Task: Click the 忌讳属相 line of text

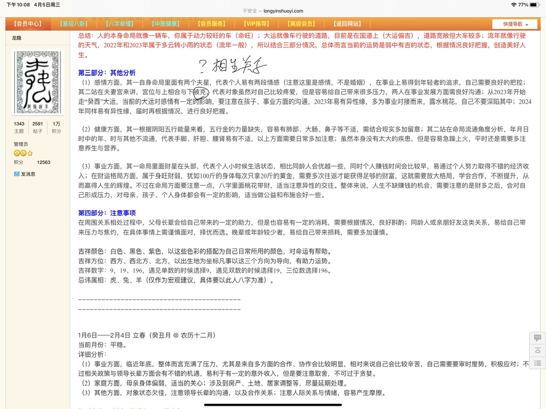Action: tap(176, 280)
